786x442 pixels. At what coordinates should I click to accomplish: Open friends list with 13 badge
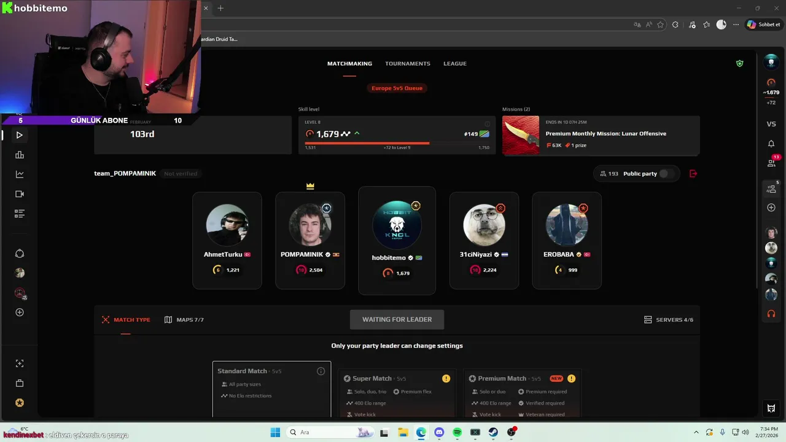[x=772, y=163]
